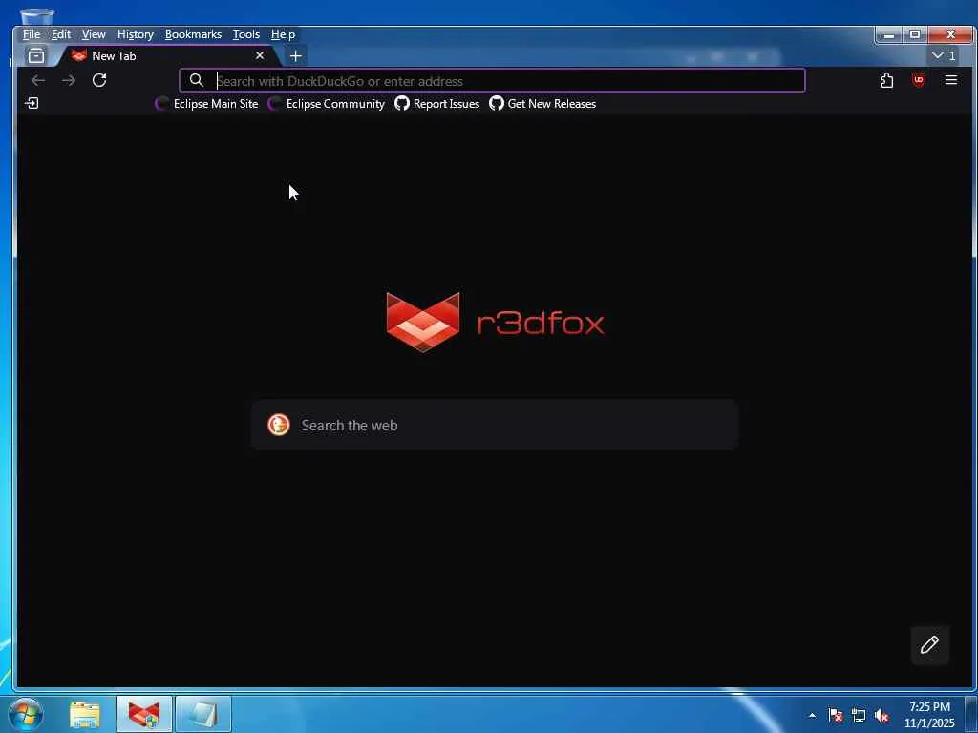Open the tab overview icon beside New Tab

pyautogui.click(x=36, y=56)
